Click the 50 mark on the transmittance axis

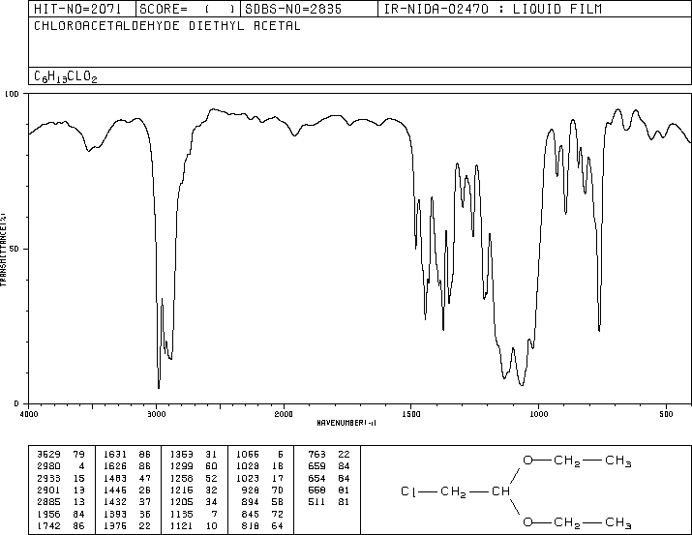tap(15, 249)
